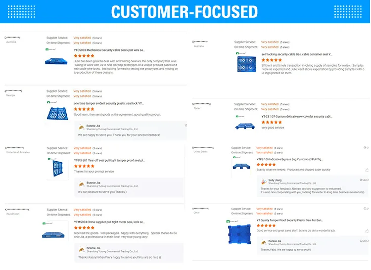Open the YTCS003 Mechanical security cable seals link
The height and width of the screenshot is (270, 371).
pos(109,50)
